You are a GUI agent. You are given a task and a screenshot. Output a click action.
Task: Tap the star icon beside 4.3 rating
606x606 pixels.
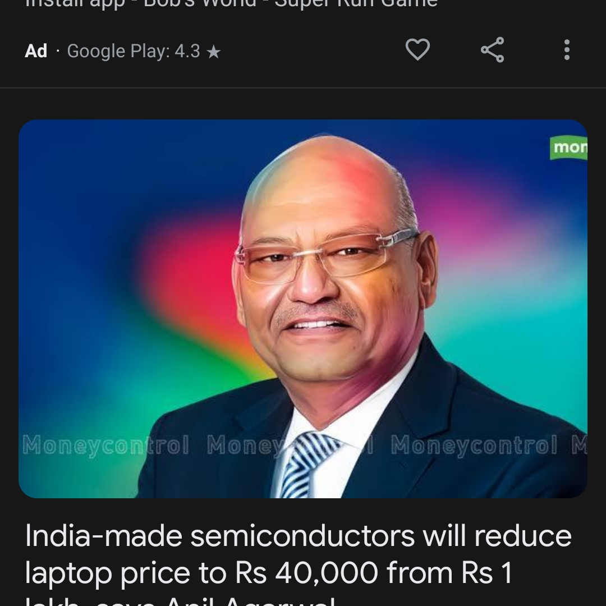pos(214,52)
